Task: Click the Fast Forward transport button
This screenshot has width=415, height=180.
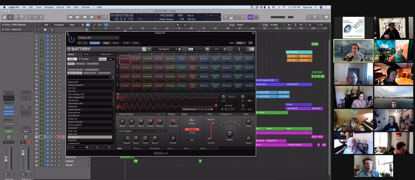Action: click(77, 17)
